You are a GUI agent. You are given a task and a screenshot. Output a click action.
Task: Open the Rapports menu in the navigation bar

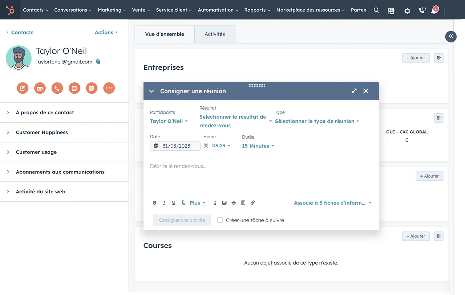pos(257,10)
